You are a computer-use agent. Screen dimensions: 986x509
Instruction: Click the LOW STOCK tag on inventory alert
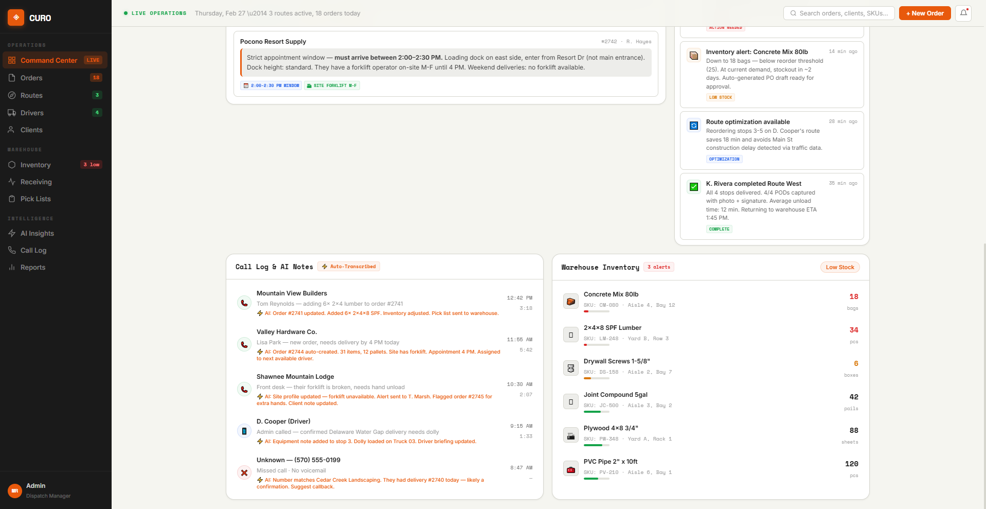click(721, 97)
